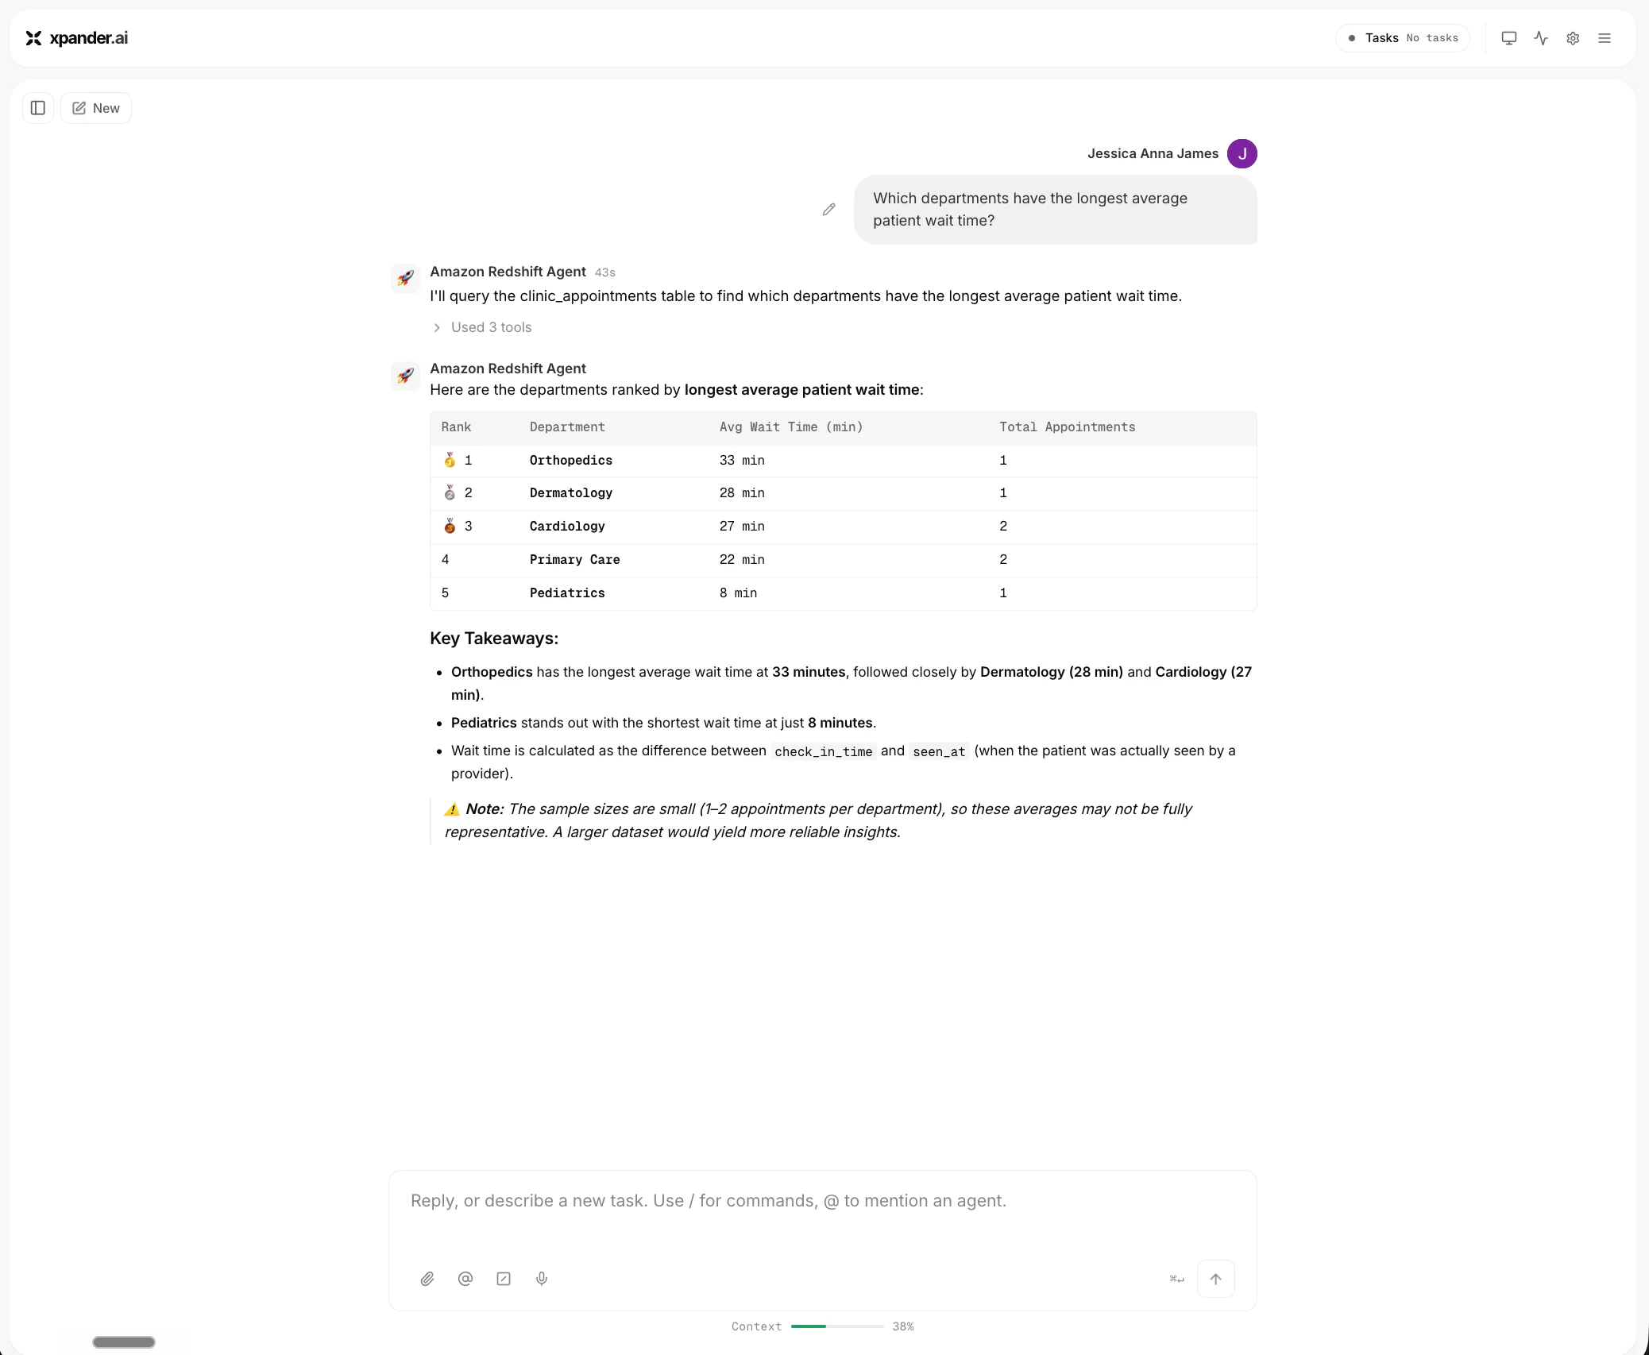Click the 28 min wait time cell

tap(742, 493)
